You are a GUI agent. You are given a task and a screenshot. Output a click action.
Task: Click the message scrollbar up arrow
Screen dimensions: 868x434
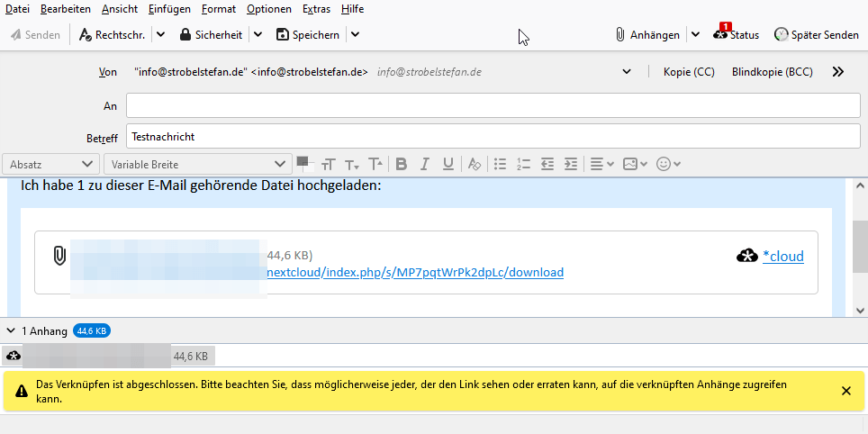tap(859, 186)
